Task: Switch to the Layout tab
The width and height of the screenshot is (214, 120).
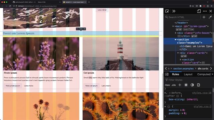Action: pos(188,74)
